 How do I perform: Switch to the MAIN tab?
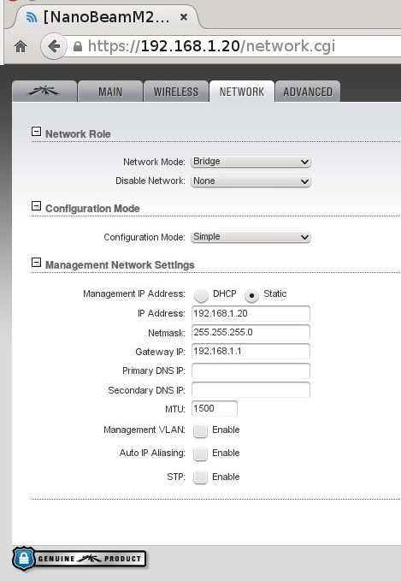[x=110, y=92]
